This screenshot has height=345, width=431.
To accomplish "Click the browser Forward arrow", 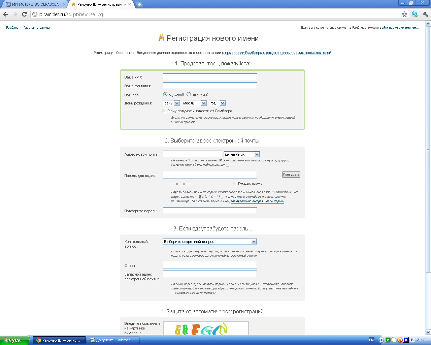I will pyautogui.click(x=15, y=14).
